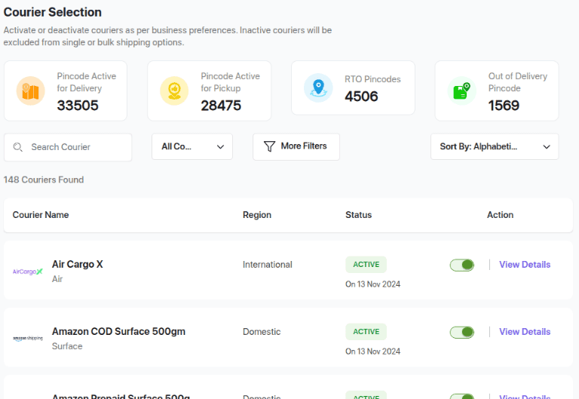Click the Surface label under Amazon COD
This screenshot has height=399, width=579.
click(67, 346)
